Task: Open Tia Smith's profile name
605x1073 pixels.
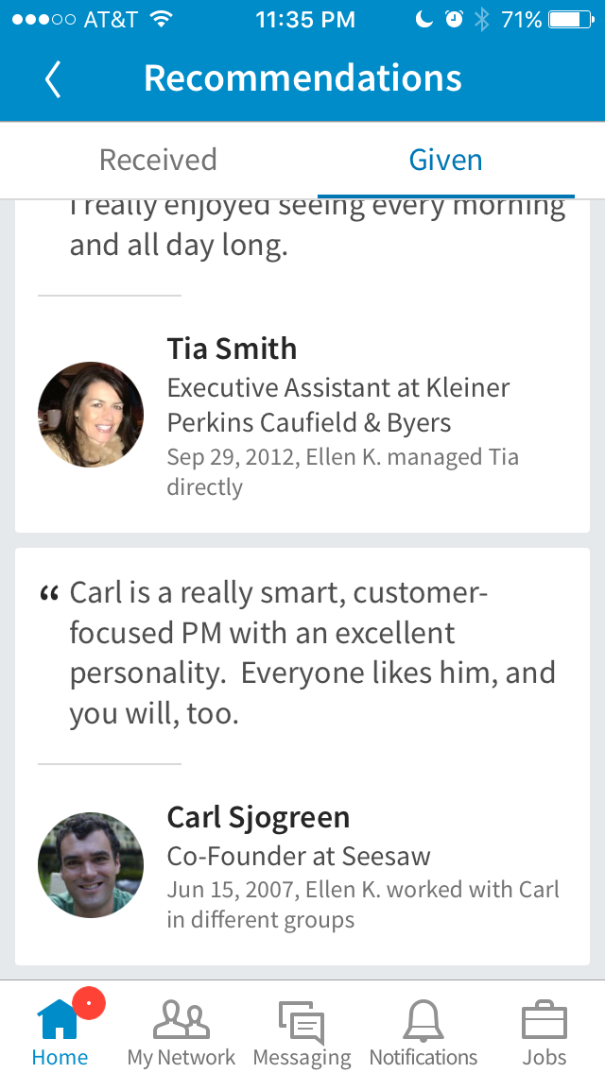Action: pyautogui.click(x=232, y=349)
